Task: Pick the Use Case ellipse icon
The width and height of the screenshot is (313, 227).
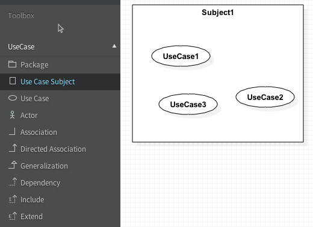Action: pyautogui.click(x=13, y=98)
